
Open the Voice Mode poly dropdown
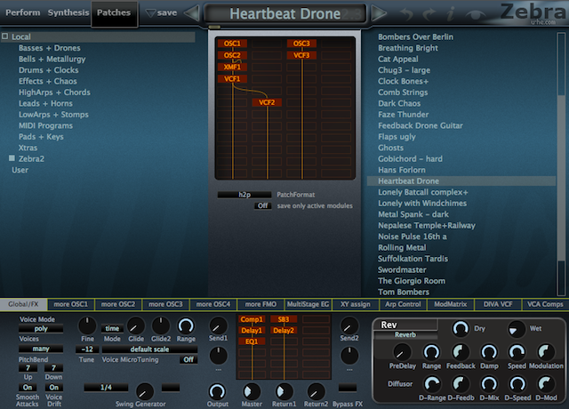[x=41, y=329]
